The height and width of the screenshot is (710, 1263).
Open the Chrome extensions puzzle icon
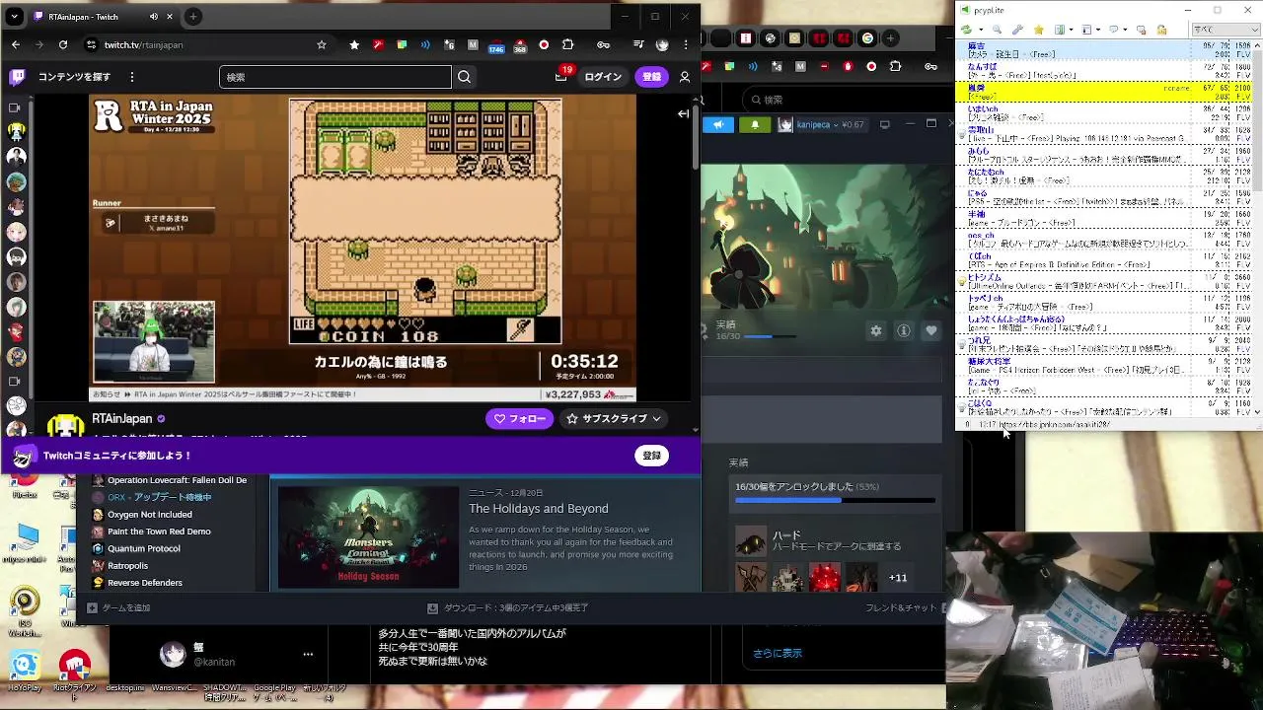click(567, 44)
